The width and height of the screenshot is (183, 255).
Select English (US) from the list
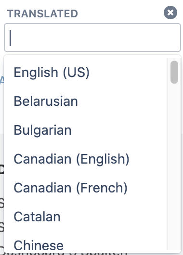tap(85, 72)
